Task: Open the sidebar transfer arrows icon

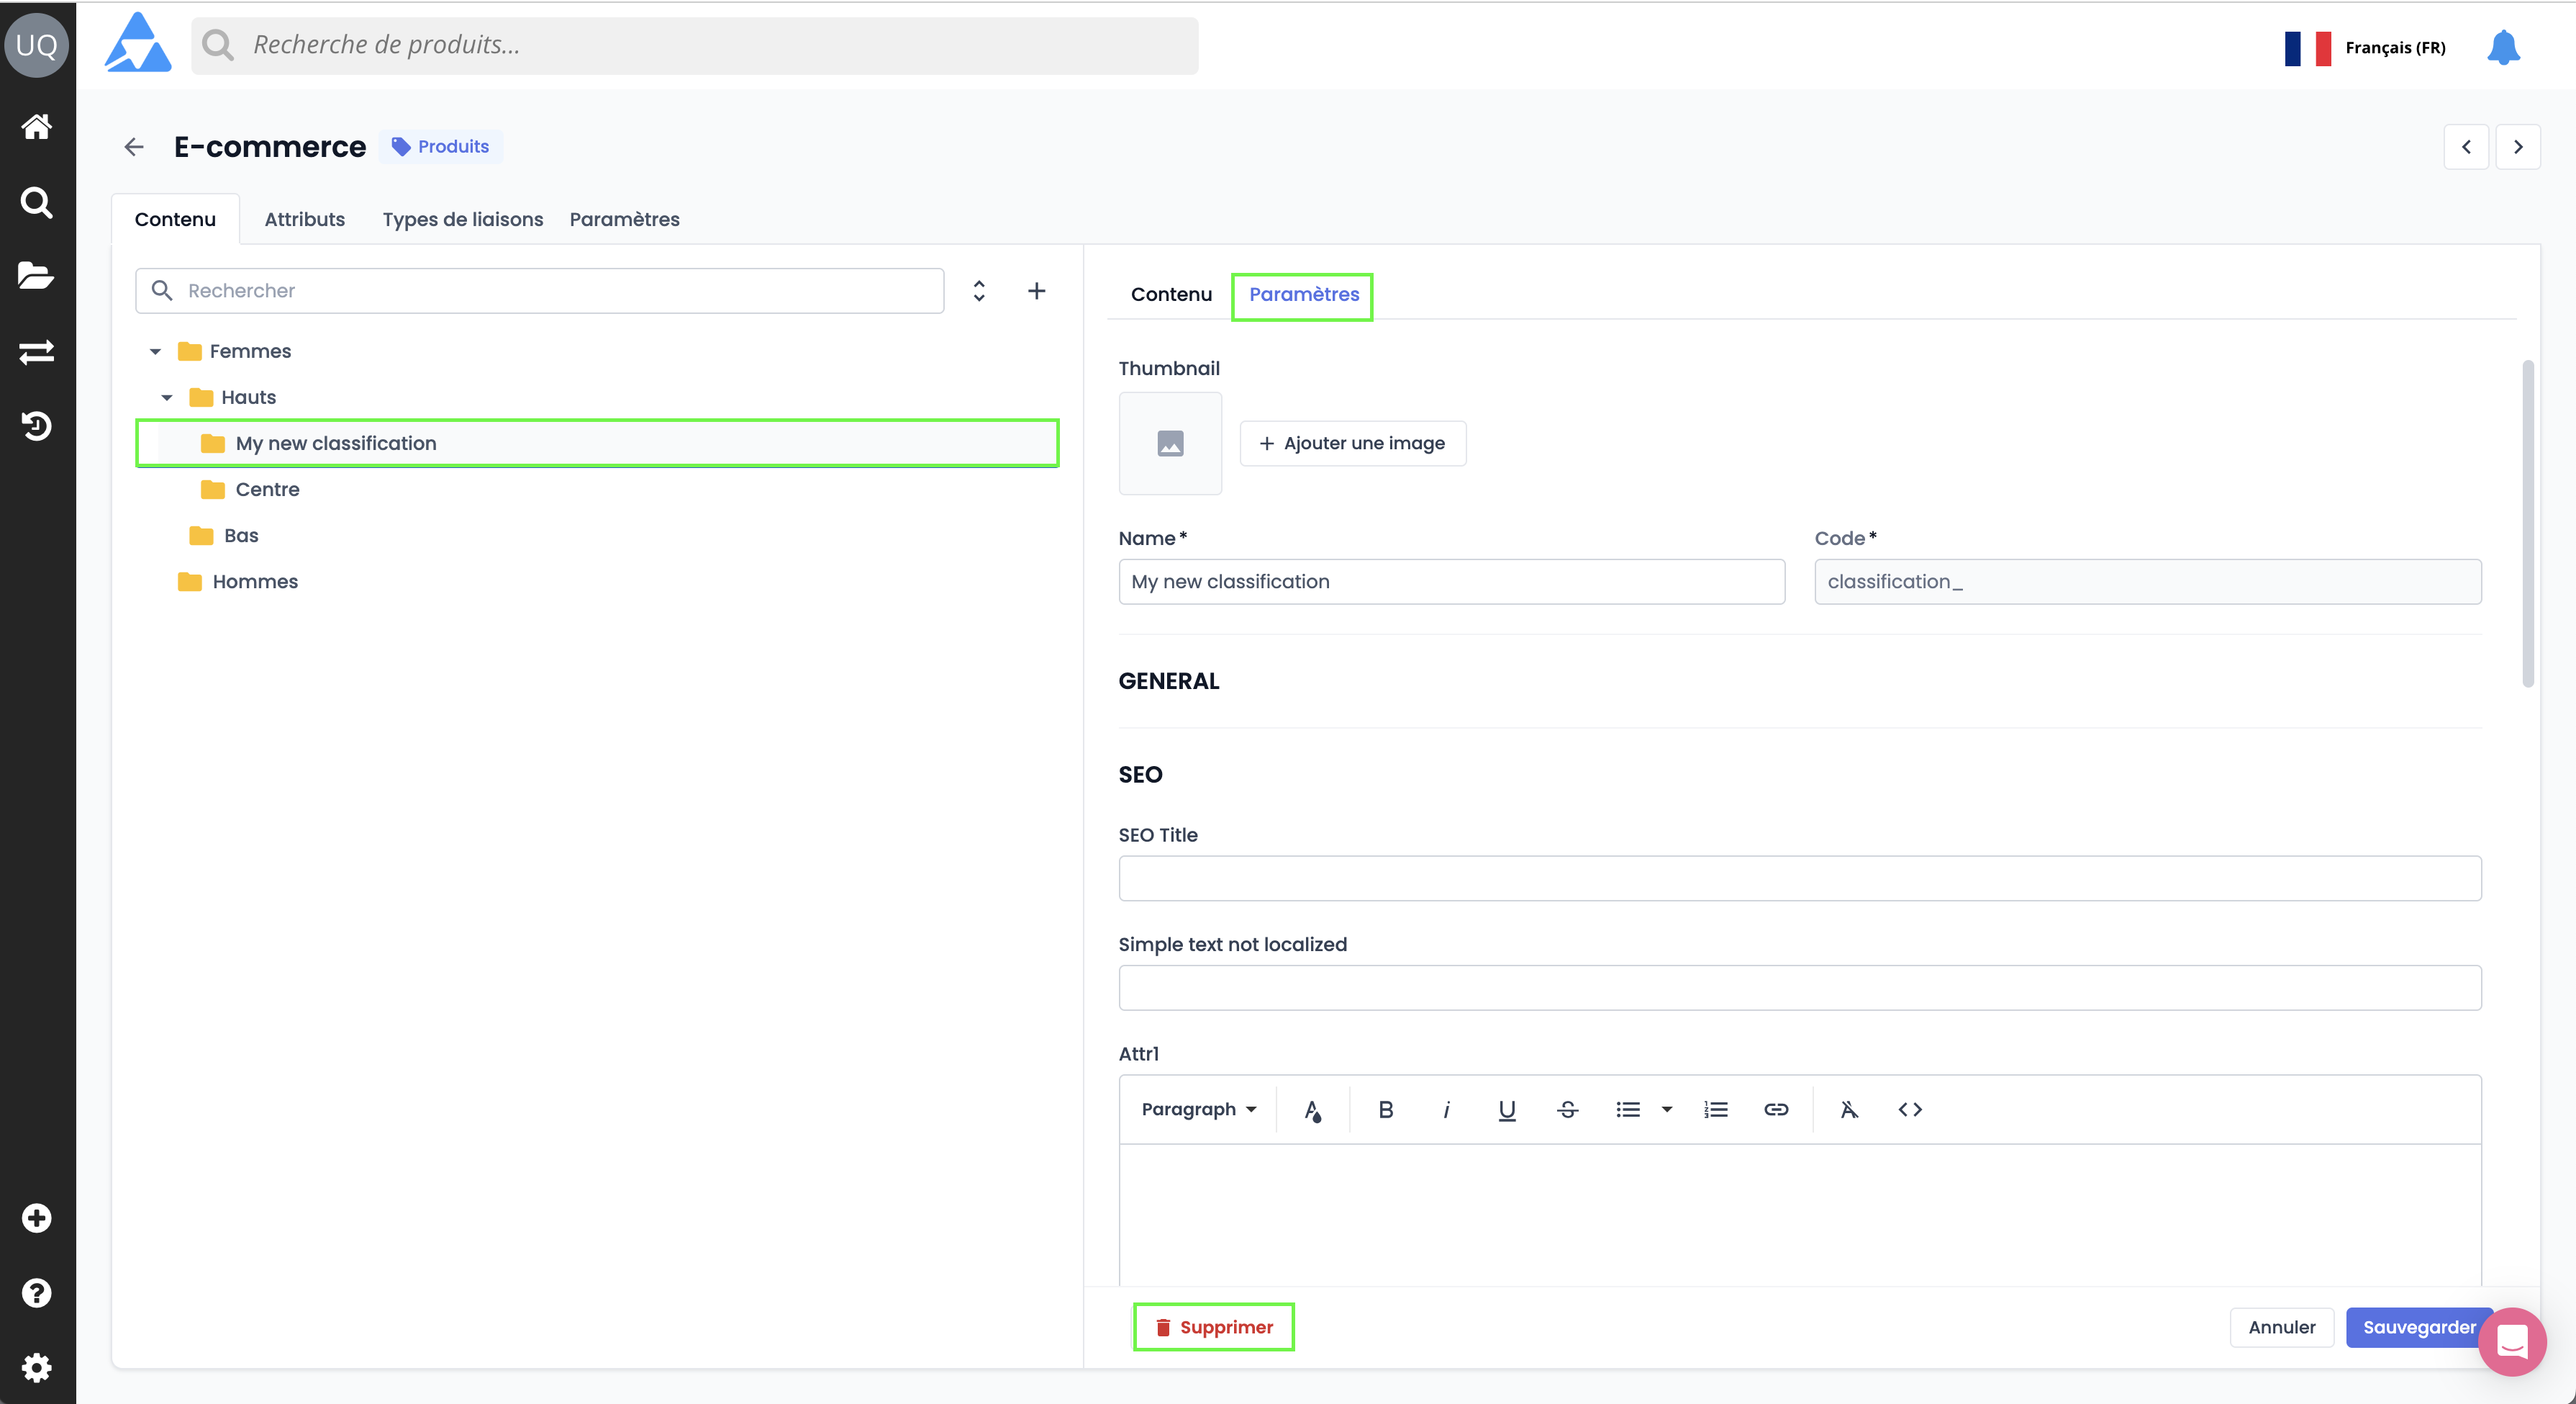Action: (x=37, y=352)
